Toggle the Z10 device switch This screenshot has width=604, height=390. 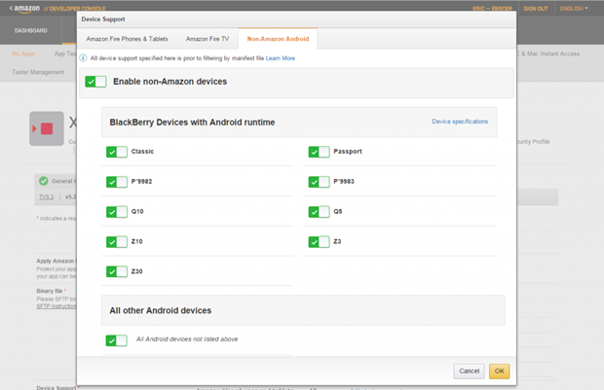point(117,242)
